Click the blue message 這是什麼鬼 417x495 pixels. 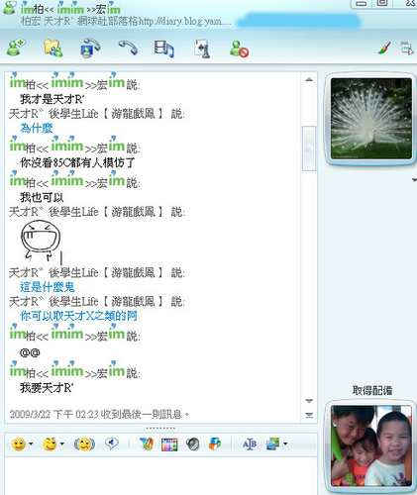(x=48, y=287)
